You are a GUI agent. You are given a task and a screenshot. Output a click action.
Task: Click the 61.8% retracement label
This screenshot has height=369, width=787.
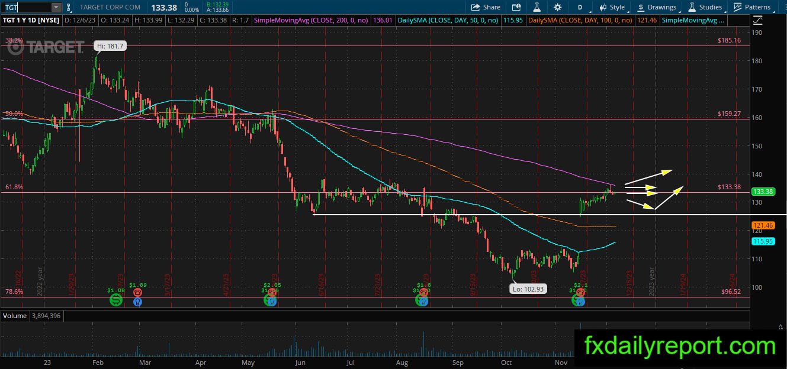pyautogui.click(x=14, y=187)
